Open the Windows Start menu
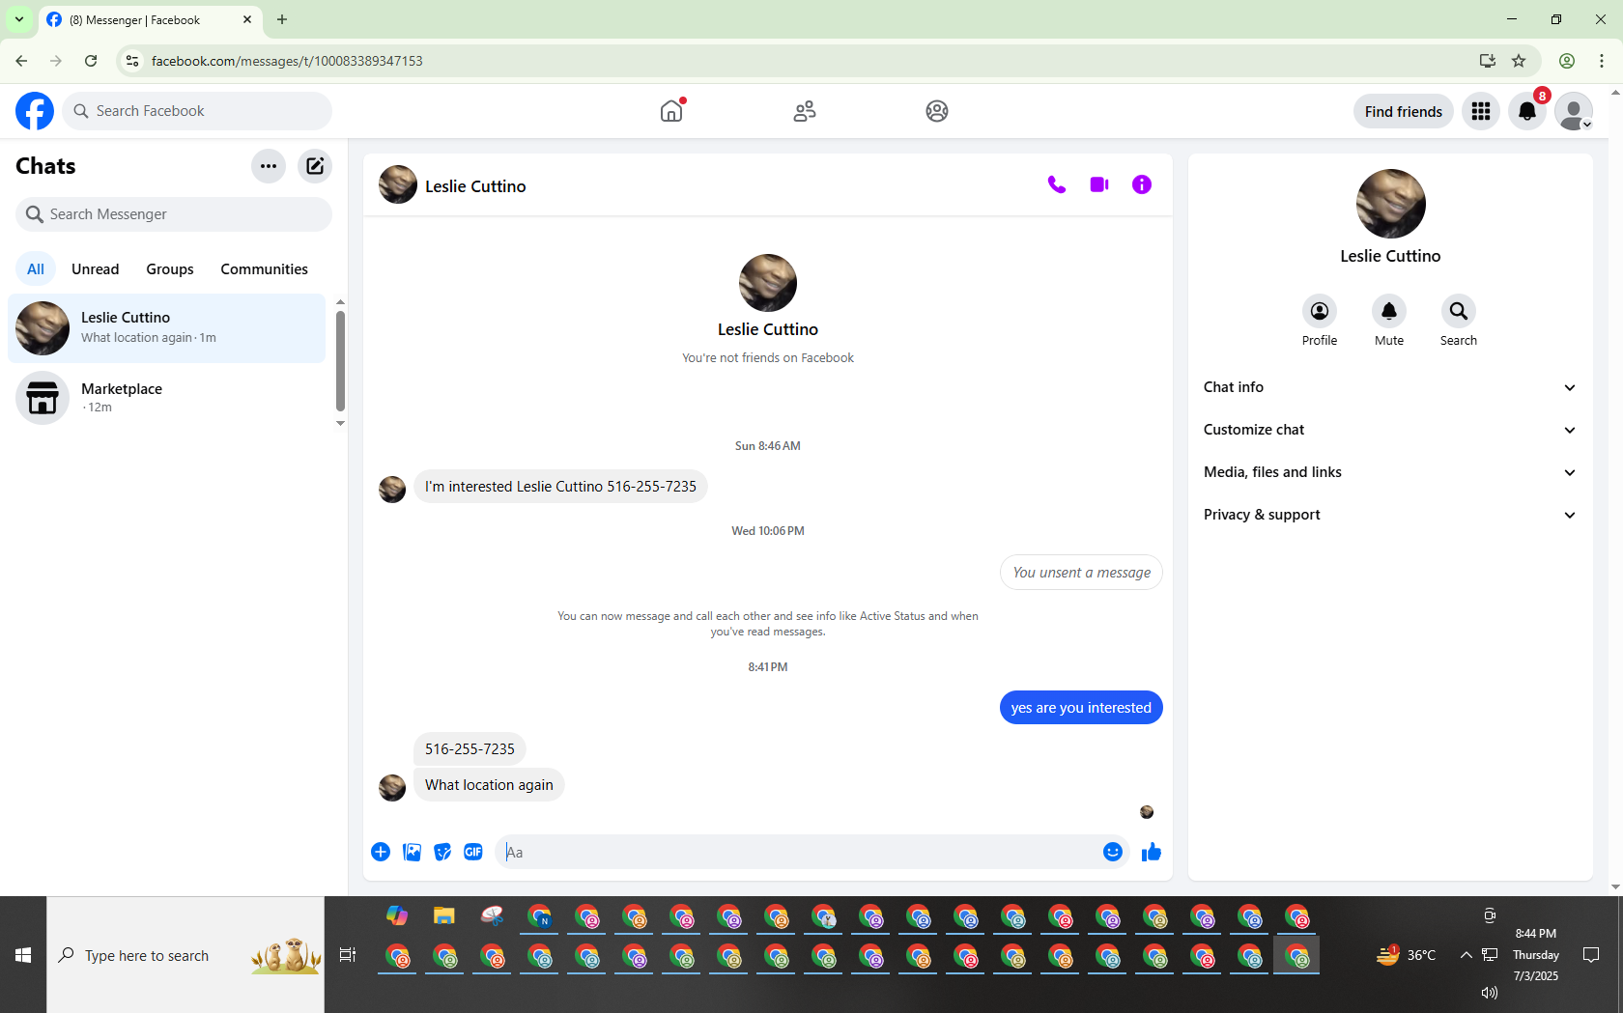The width and height of the screenshot is (1623, 1013). (x=23, y=955)
